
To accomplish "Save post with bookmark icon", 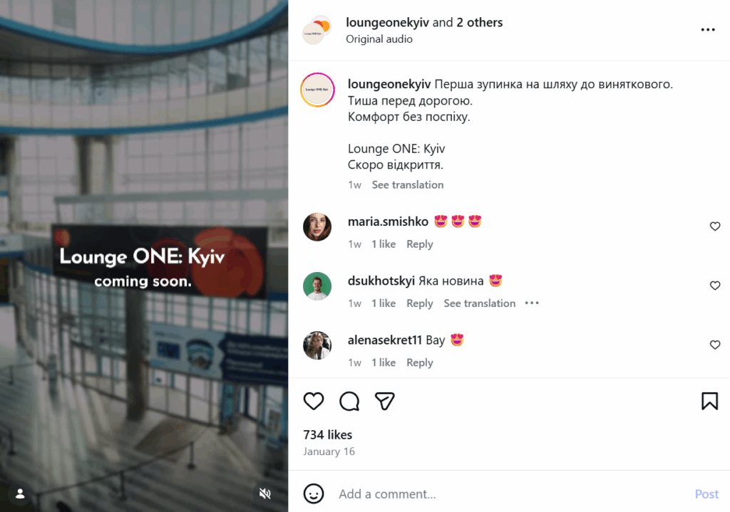I will point(709,402).
